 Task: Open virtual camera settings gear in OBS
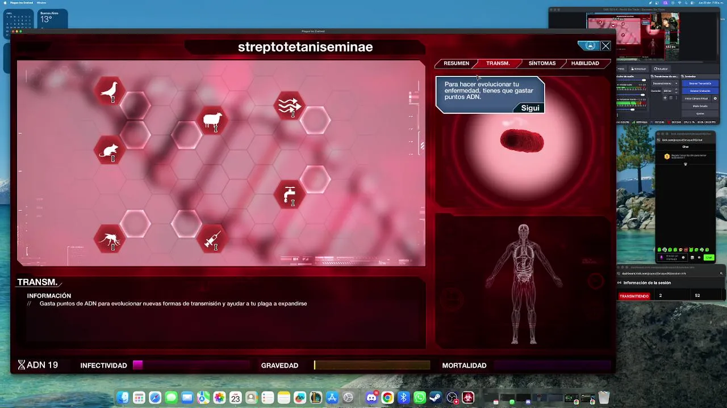pos(715,99)
